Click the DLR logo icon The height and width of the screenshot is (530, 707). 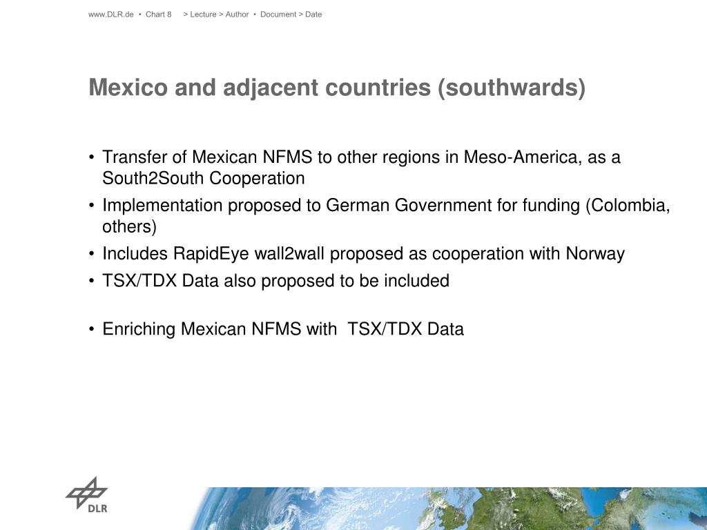coord(87,495)
